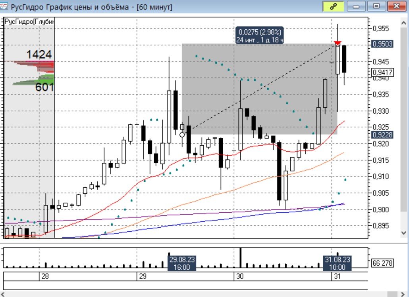Image resolution: width=409 pixels, height=297 pixels.
Task: Maximize the РусГидро chart window
Action: [376, 6]
